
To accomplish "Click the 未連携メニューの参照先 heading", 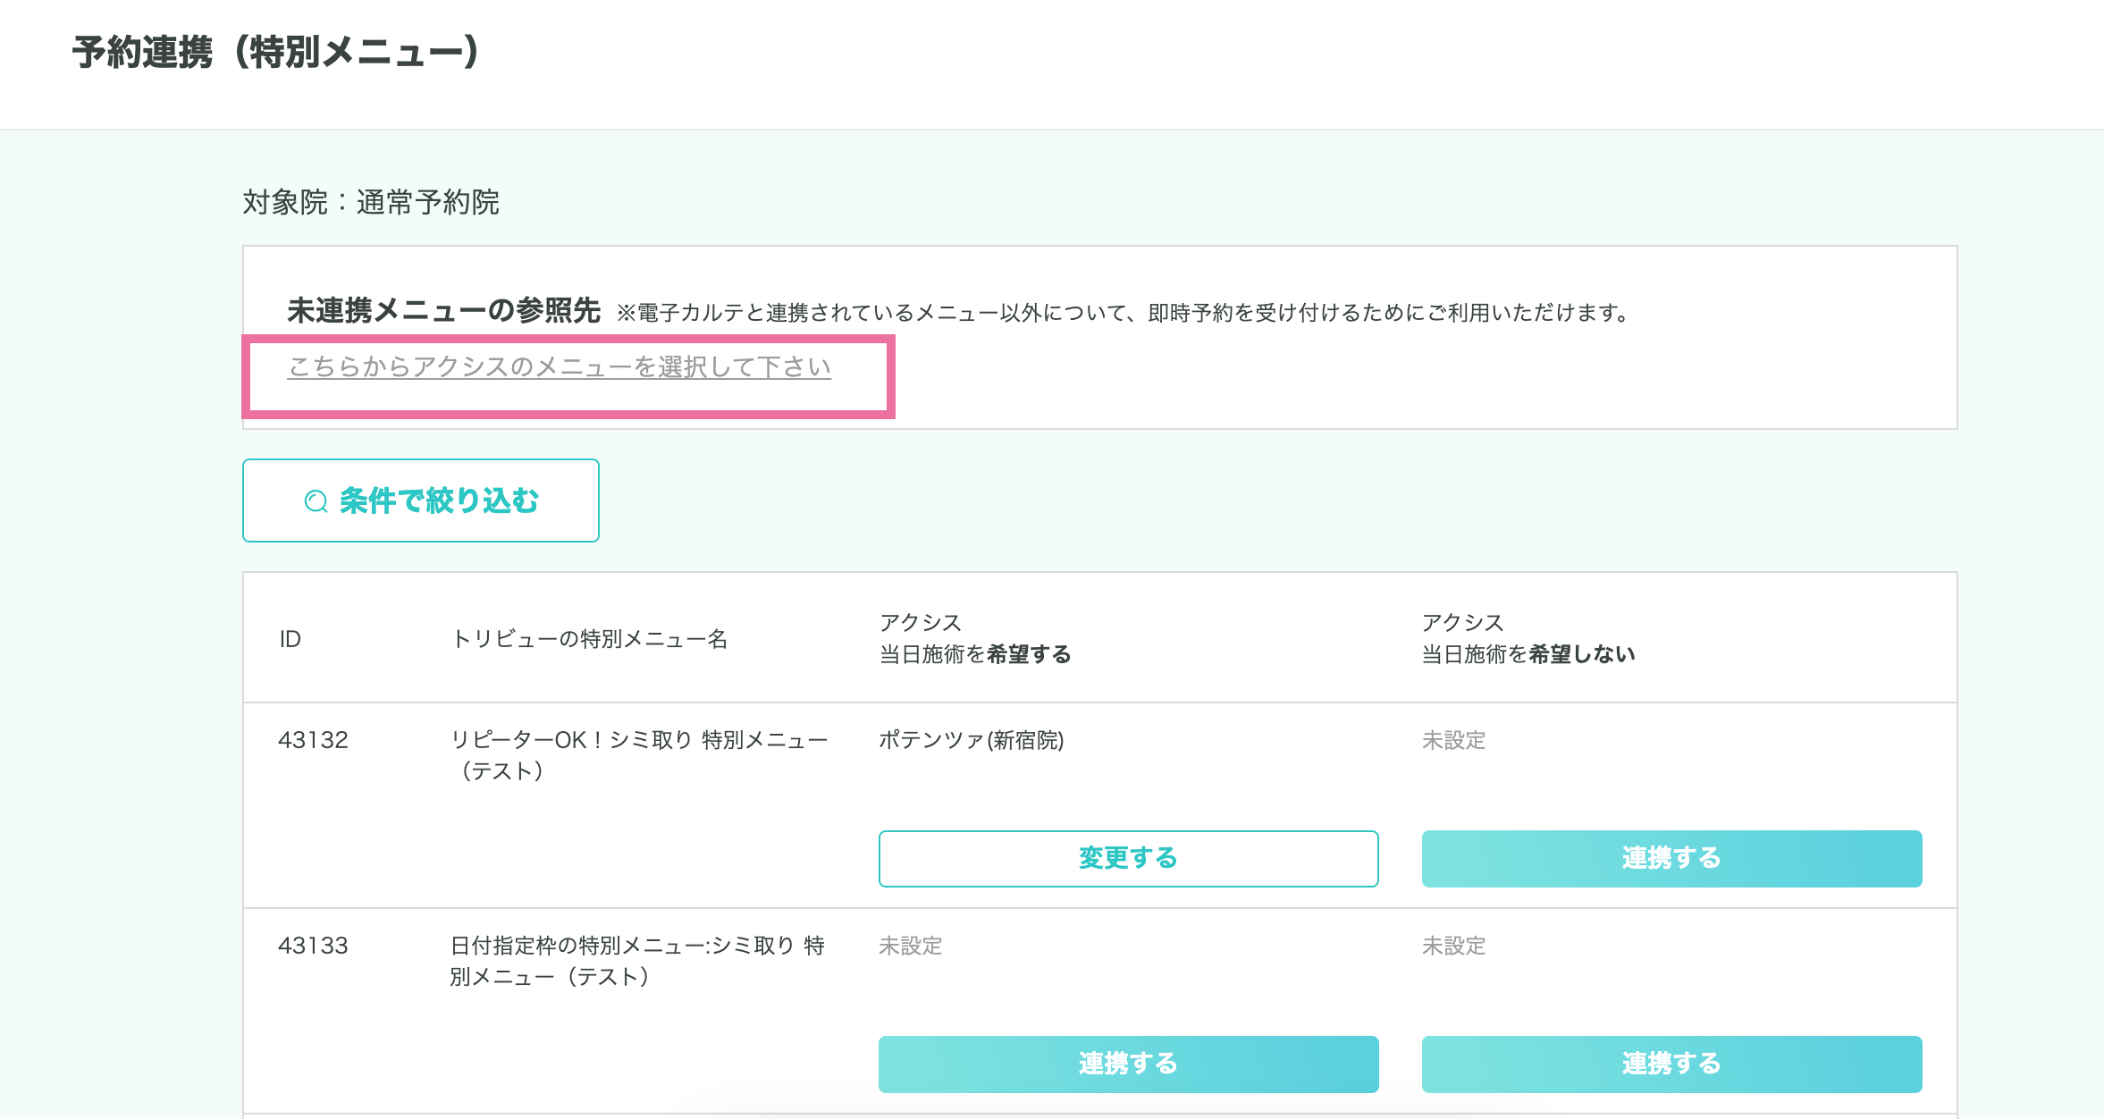I will tap(443, 311).
